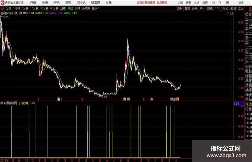
Task: Click the MA10: 1.59 value label
Action: pyautogui.click(x=42, y=13)
